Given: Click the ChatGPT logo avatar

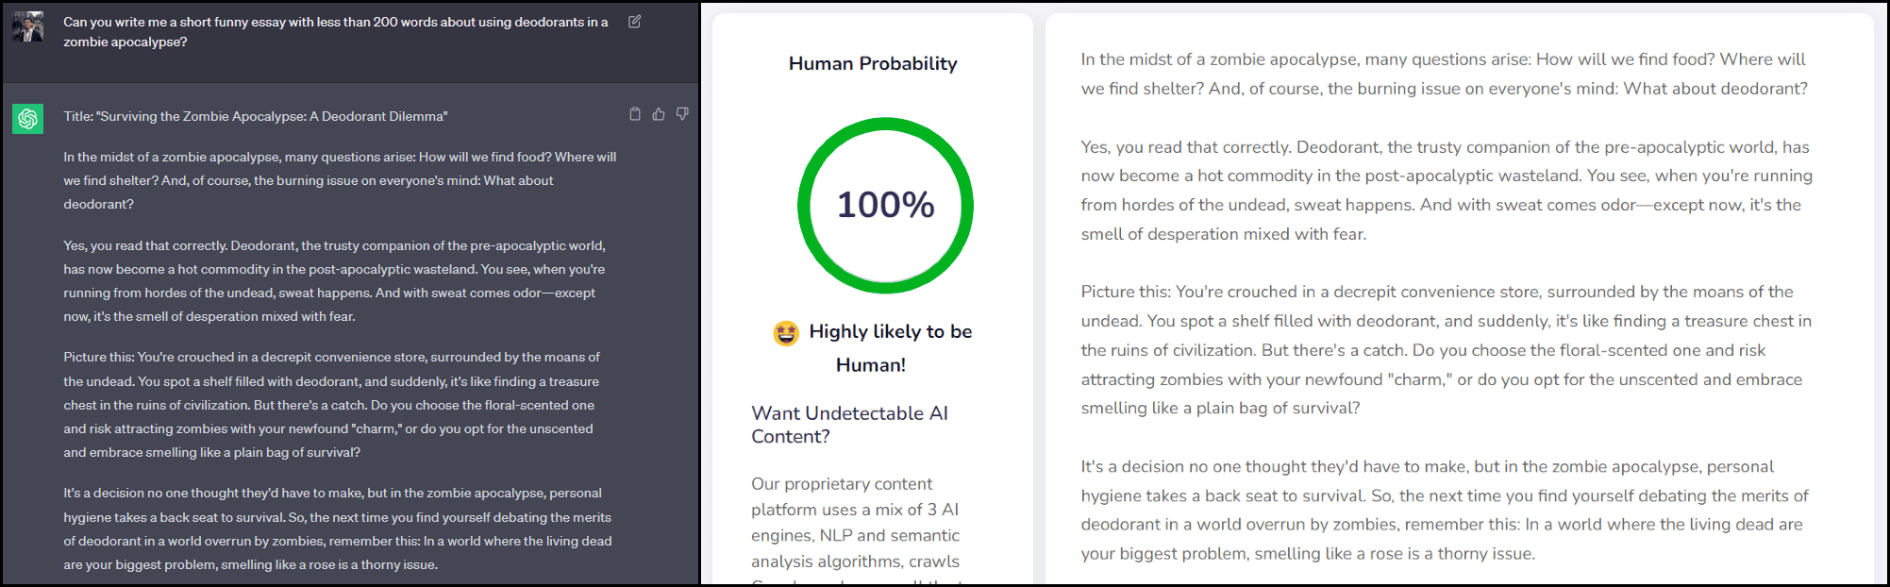Looking at the screenshot, I should [x=28, y=118].
